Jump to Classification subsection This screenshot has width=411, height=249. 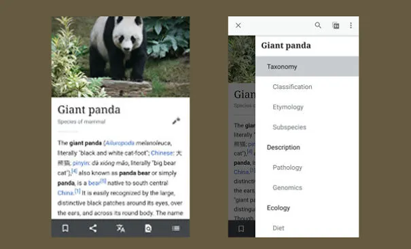click(292, 87)
